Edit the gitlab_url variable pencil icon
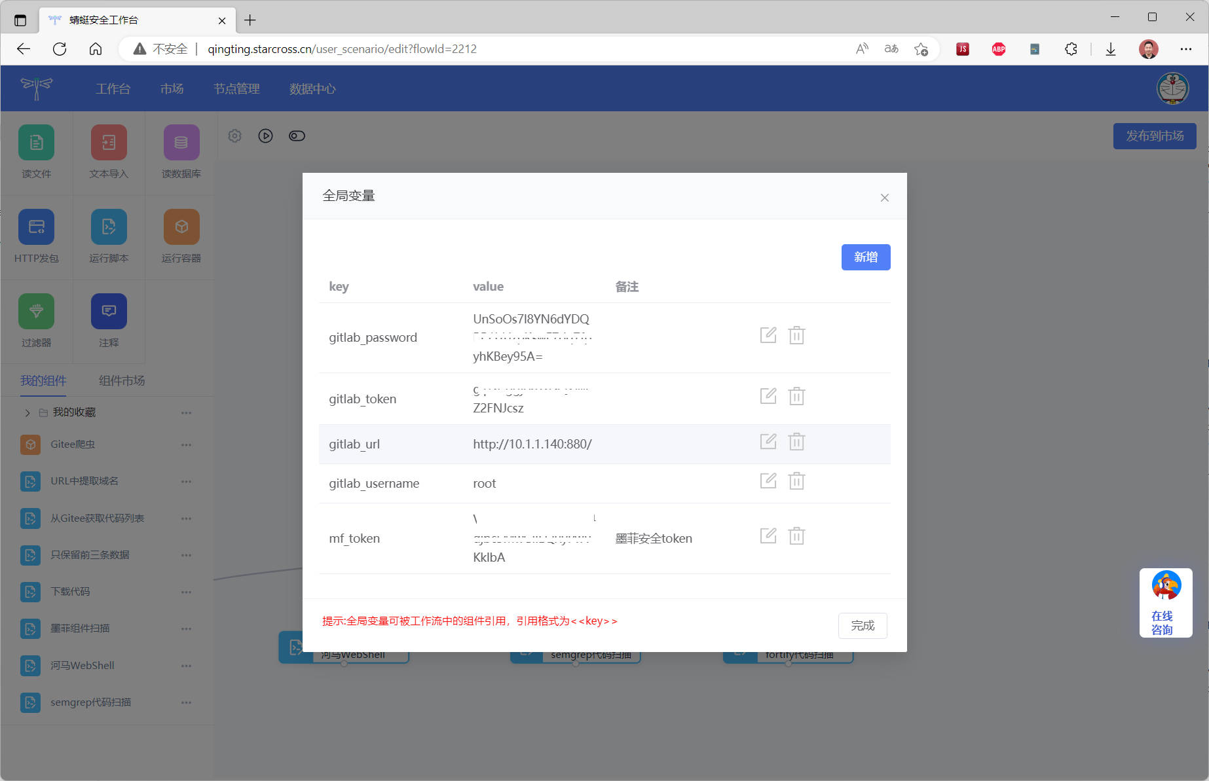This screenshot has width=1209, height=781. 768,441
